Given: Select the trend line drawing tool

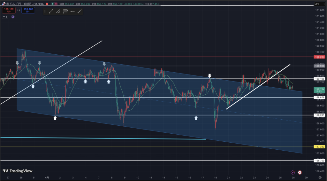Looking at the screenshot, I should (51, 11).
